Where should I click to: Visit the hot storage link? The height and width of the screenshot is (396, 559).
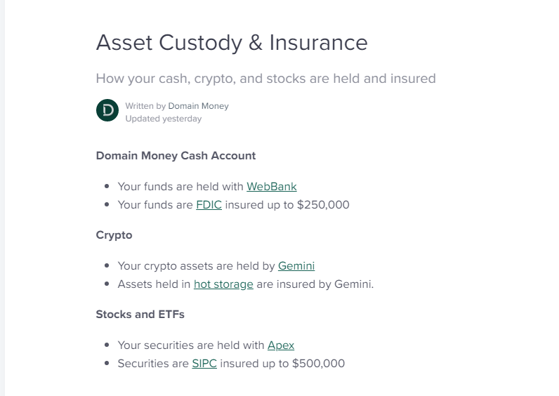coord(223,284)
